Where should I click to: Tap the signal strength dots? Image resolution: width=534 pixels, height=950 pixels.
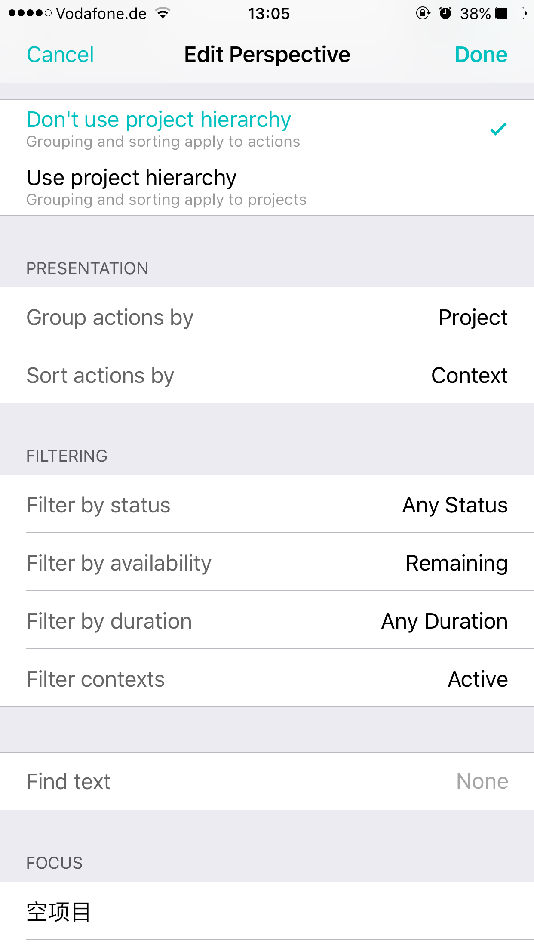[x=30, y=13]
